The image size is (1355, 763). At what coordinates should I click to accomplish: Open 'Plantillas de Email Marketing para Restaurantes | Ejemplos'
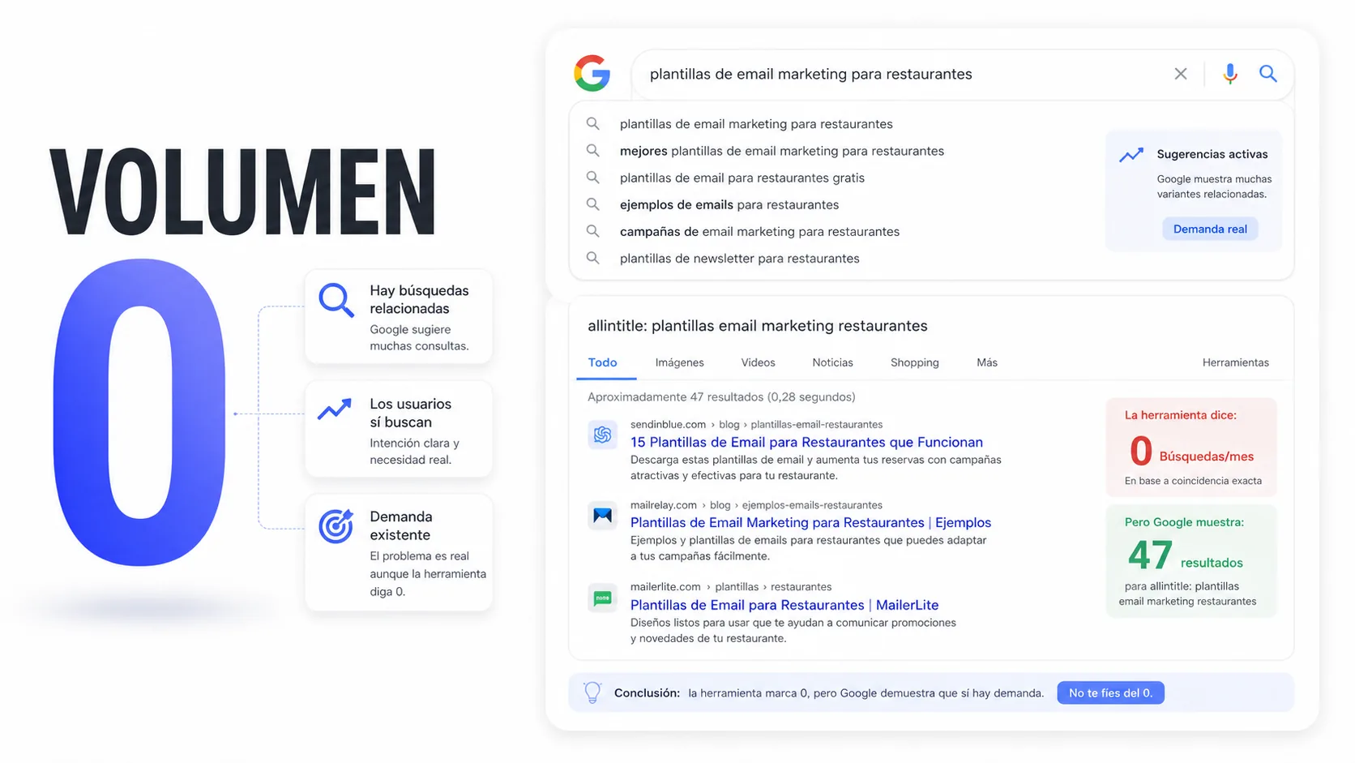(810, 522)
